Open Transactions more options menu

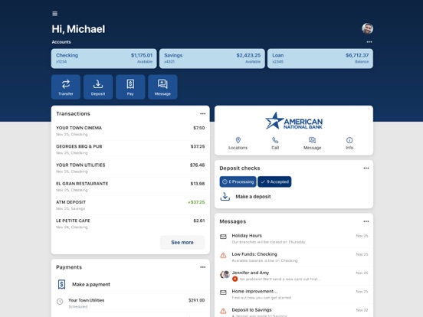[x=202, y=114]
